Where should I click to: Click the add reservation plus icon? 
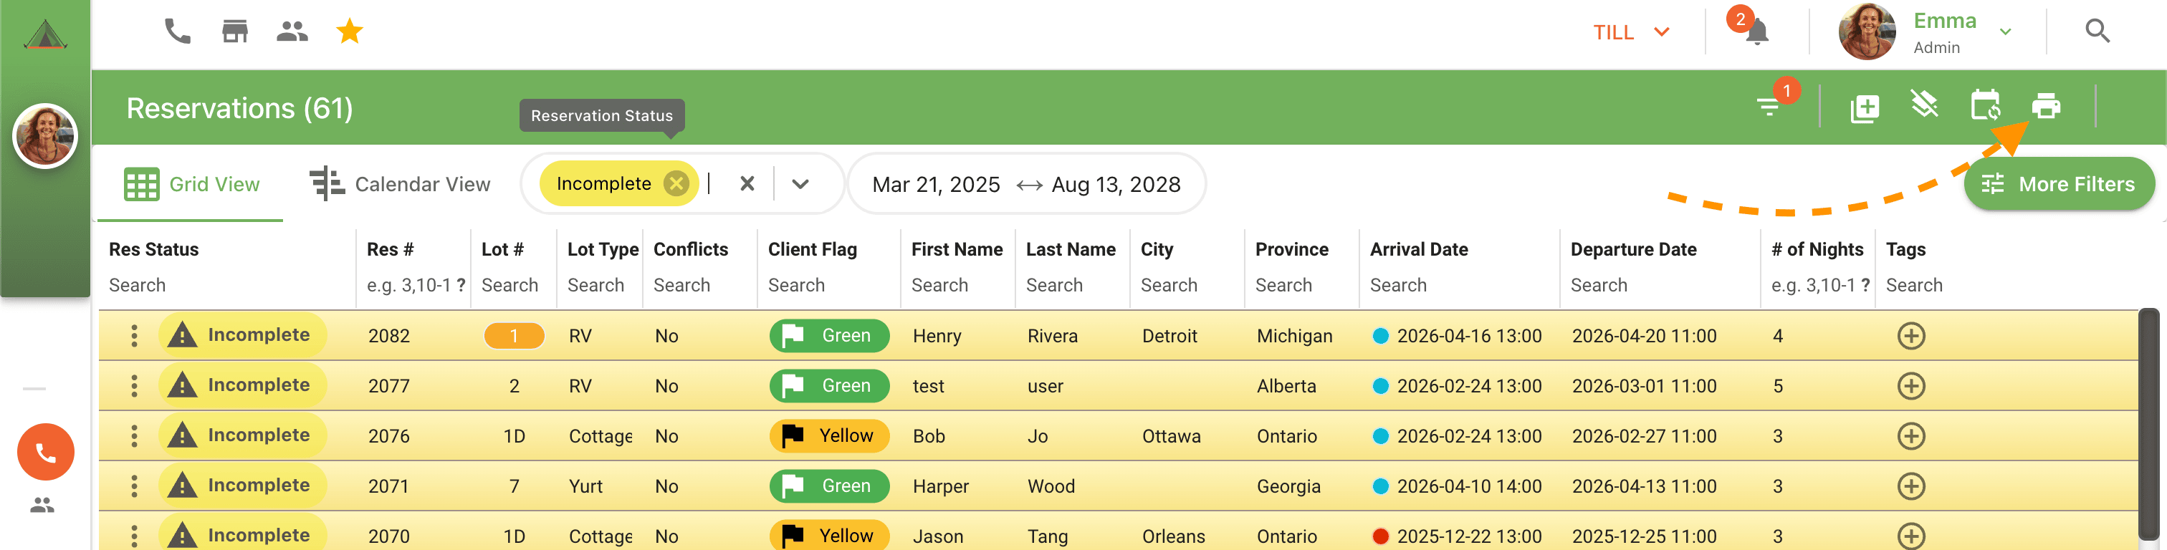coord(1864,107)
